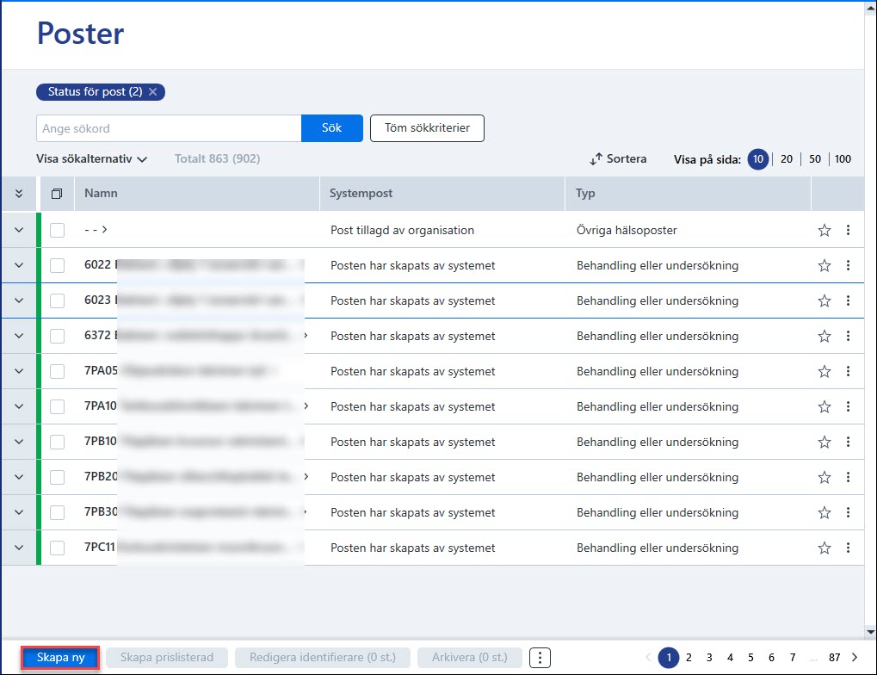Favorite the Övriga hälsoposter row star

tap(824, 230)
